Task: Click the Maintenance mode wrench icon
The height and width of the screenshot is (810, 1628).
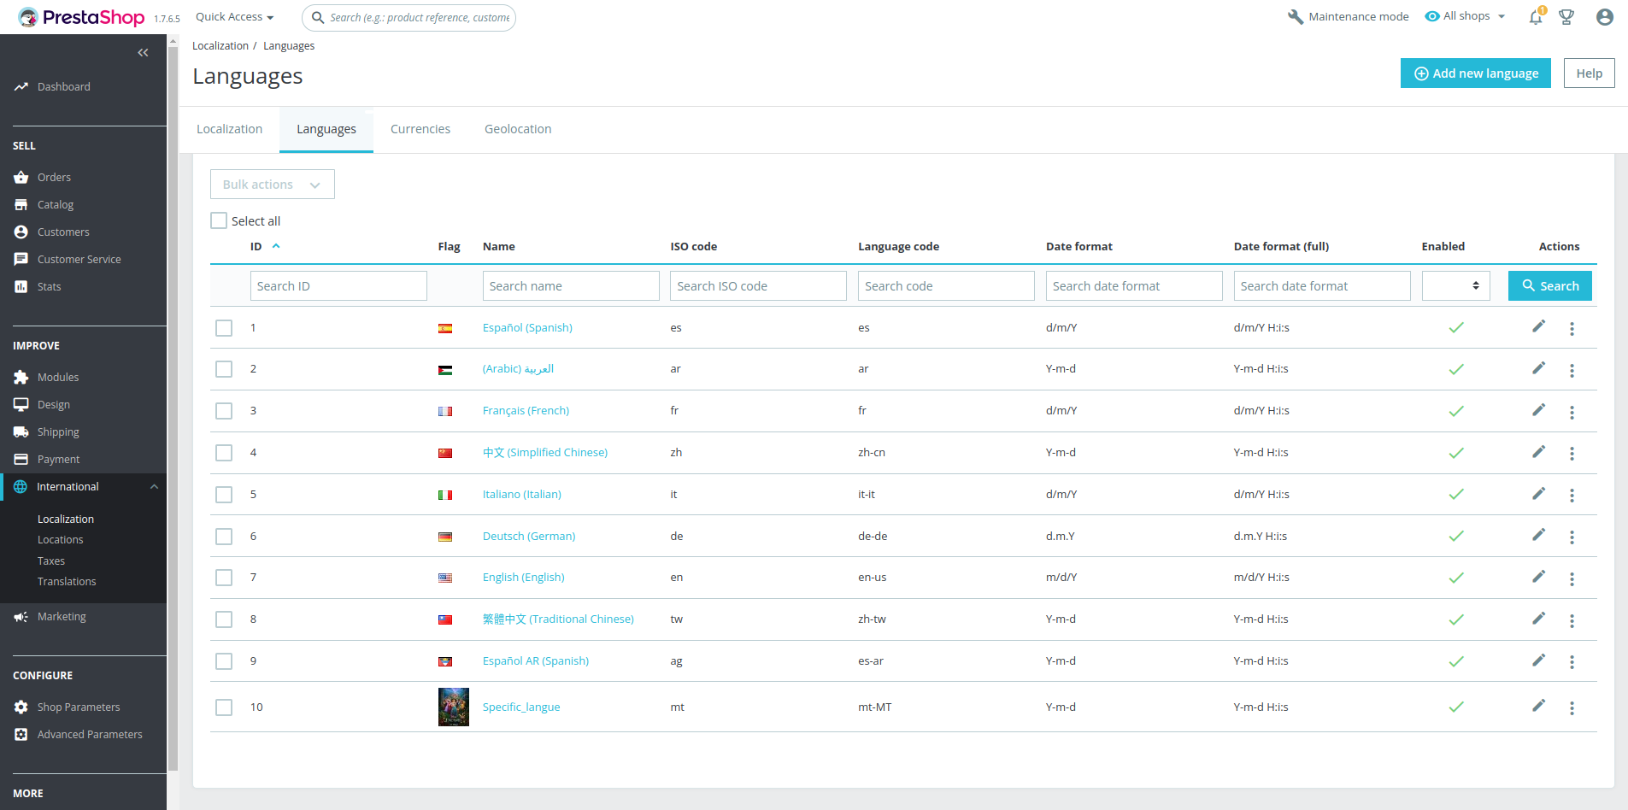Action: 1296,16
